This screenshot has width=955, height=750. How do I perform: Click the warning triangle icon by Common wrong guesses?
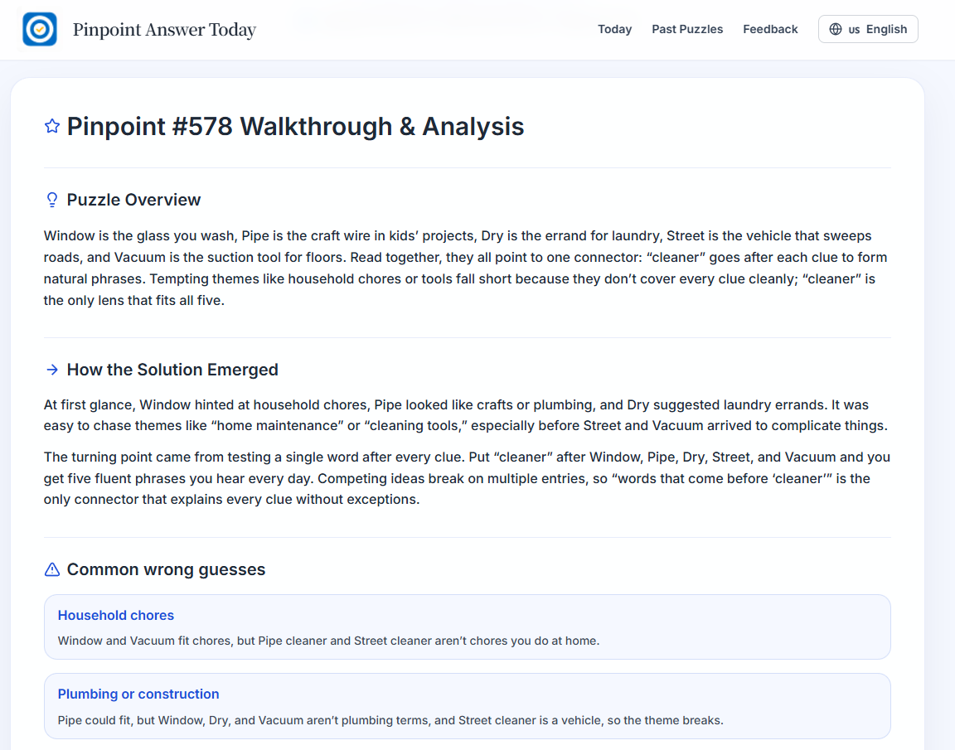(52, 569)
